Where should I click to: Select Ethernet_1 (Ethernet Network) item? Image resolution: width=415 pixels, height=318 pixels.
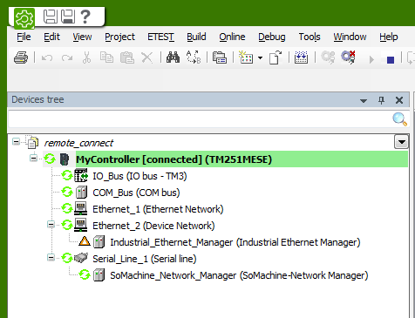tap(158, 209)
